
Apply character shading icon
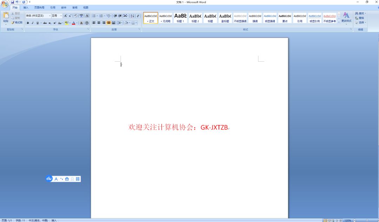tap(81, 23)
